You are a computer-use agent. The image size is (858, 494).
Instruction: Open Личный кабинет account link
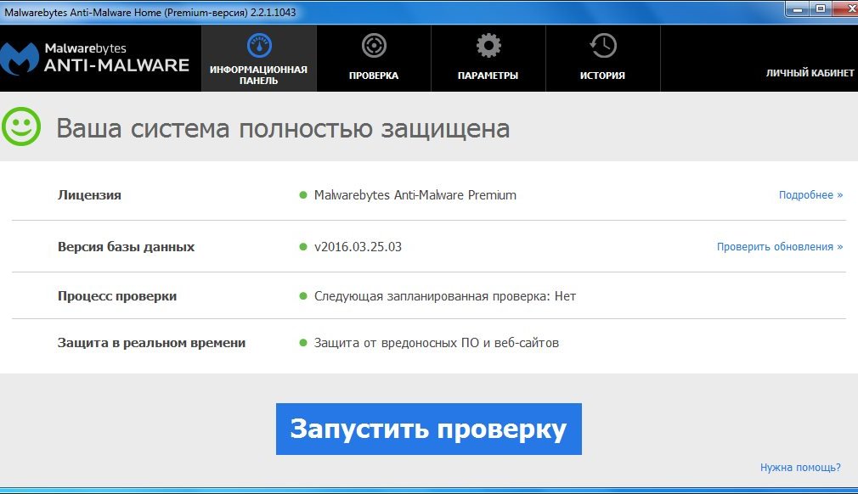(810, 73)
